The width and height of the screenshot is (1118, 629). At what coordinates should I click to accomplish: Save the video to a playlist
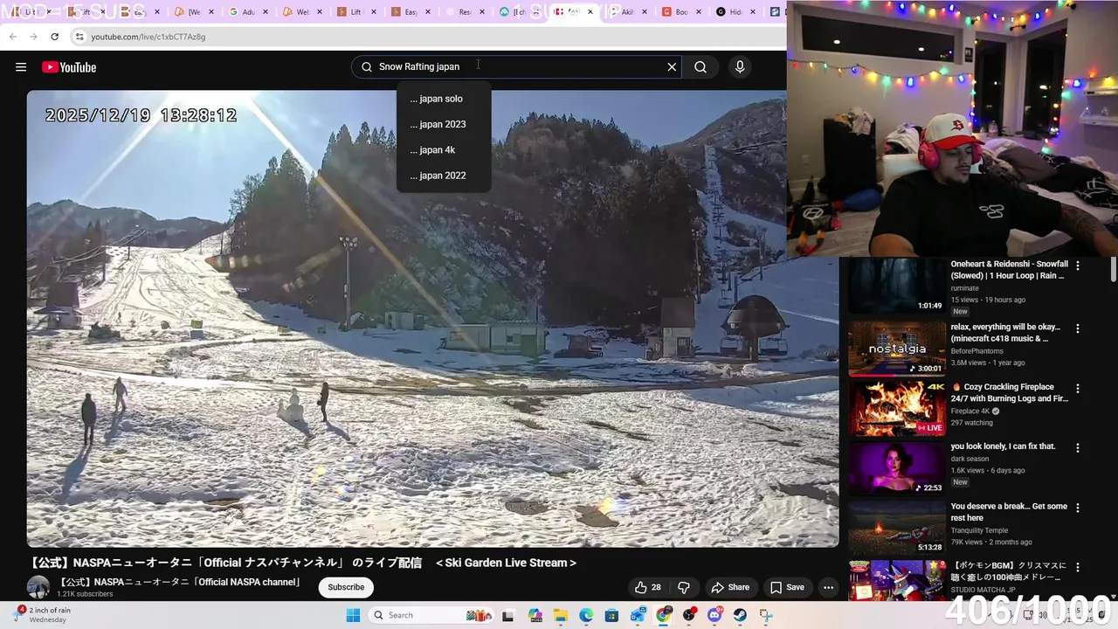pyautogui.click(x=787, y=587)
